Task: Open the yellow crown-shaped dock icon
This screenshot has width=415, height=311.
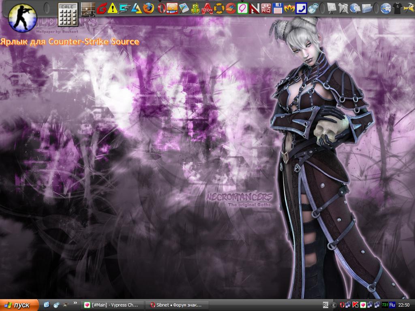Action: pos(289,9)
